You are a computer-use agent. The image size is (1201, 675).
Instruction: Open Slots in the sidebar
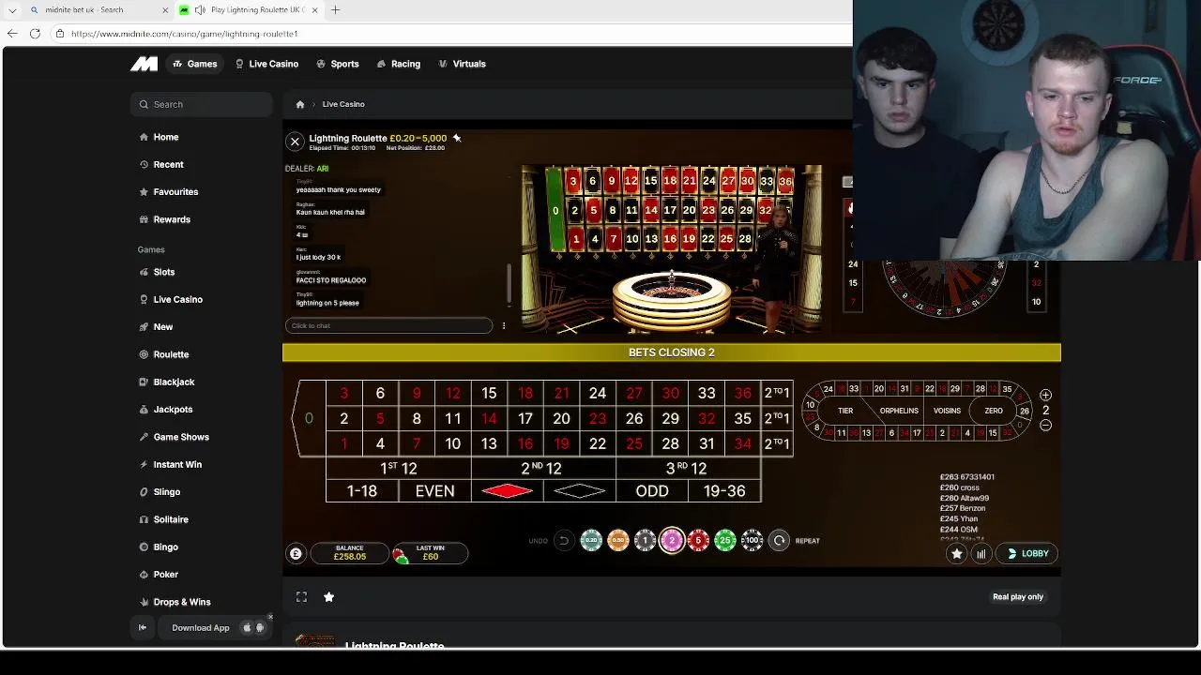(157, 272)
